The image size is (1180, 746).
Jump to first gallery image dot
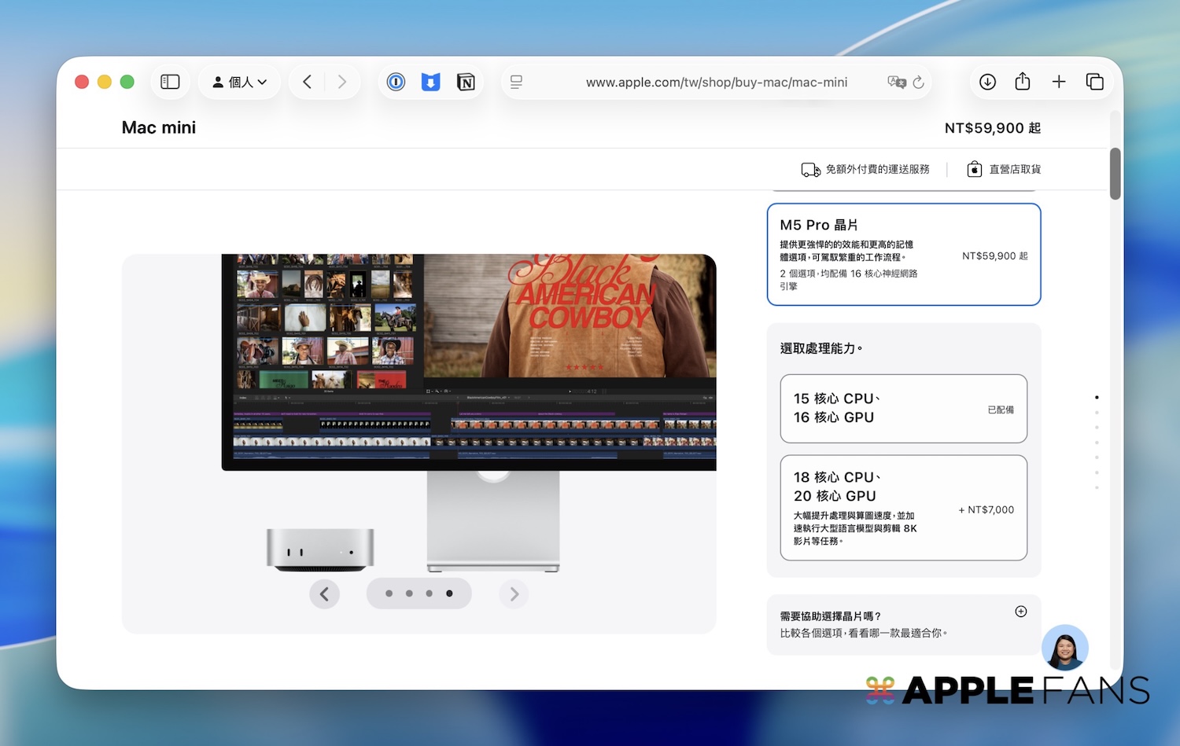(389, 593)
